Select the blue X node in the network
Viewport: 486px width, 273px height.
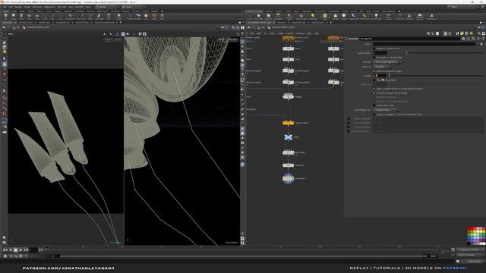click(288, 137)
